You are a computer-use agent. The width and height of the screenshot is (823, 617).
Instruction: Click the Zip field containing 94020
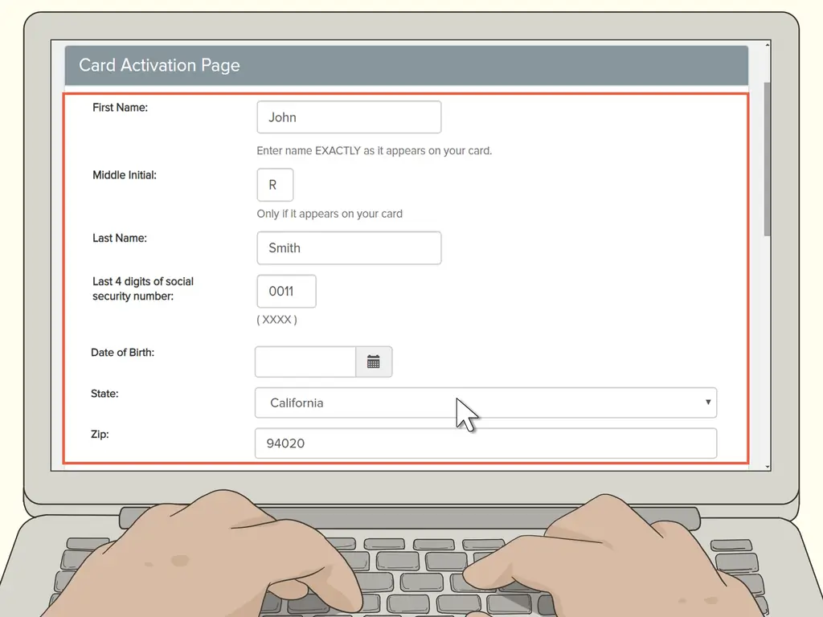485,443
